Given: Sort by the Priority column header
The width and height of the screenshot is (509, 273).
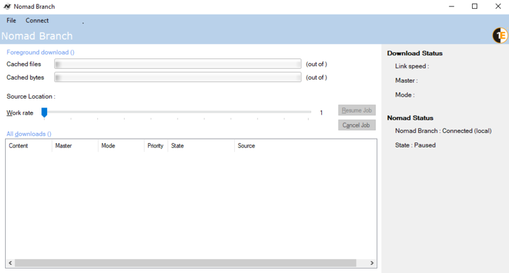Looking at the screenshot, I should click(x=156, y=146).
